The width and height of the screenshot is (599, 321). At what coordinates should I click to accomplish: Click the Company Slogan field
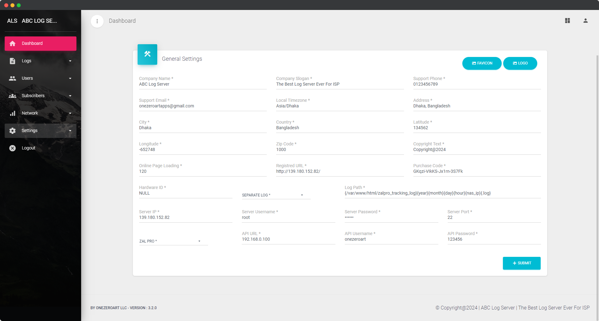(x=340, y=84)
